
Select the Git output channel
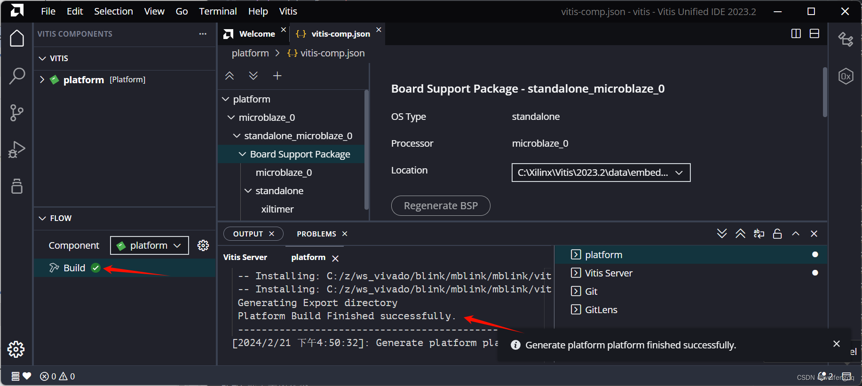[x=591, y=291]
